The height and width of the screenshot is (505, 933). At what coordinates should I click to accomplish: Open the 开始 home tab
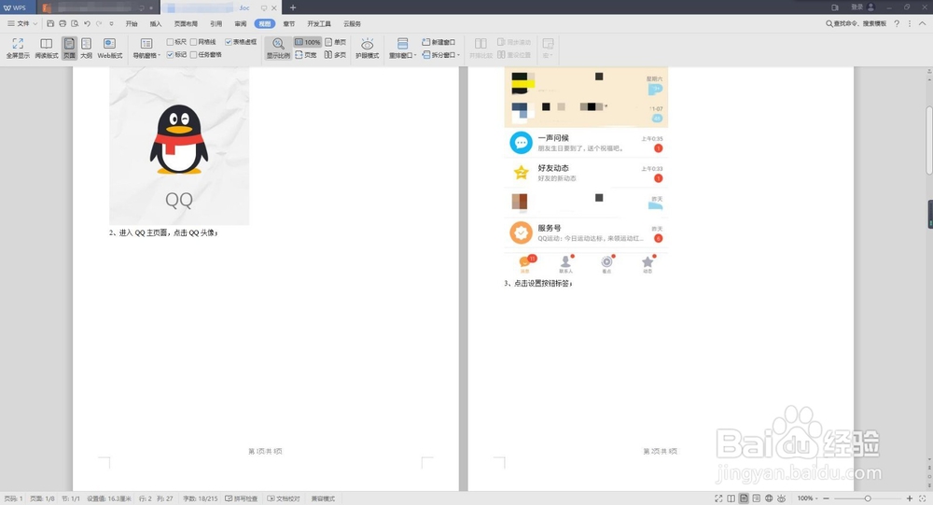(x=132, y=24)
